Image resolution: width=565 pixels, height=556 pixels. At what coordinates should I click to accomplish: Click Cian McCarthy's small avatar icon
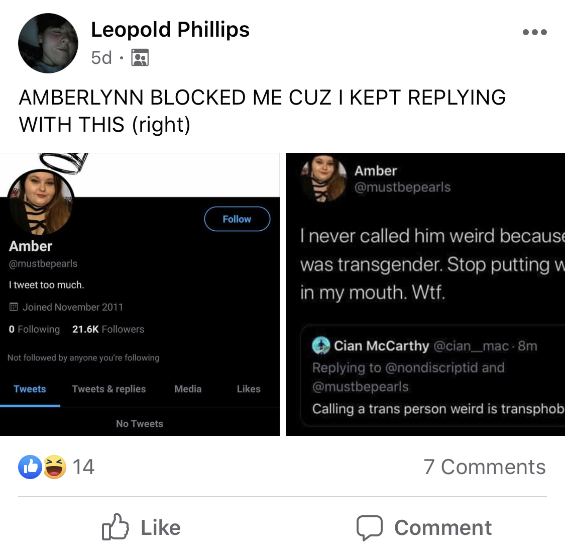click(321, 345)
